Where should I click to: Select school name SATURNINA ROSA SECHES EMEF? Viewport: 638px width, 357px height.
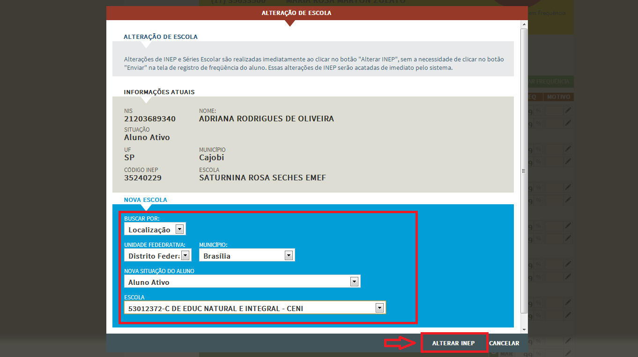[x=262, y=178]
